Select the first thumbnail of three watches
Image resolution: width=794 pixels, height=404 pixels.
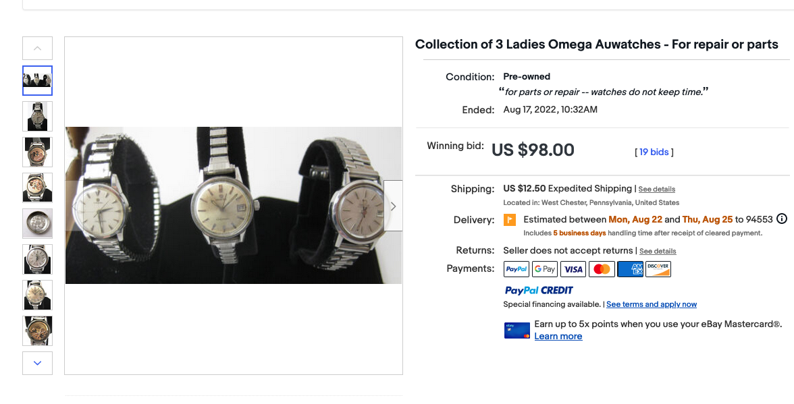(38, 80)
